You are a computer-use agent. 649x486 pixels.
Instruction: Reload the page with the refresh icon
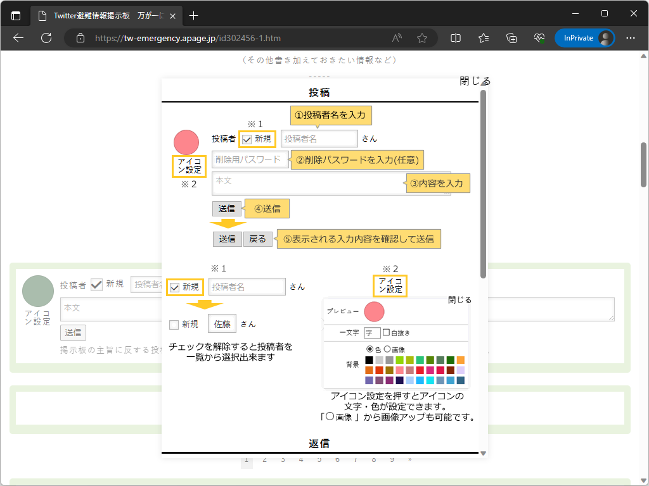[x=46, y=38]
